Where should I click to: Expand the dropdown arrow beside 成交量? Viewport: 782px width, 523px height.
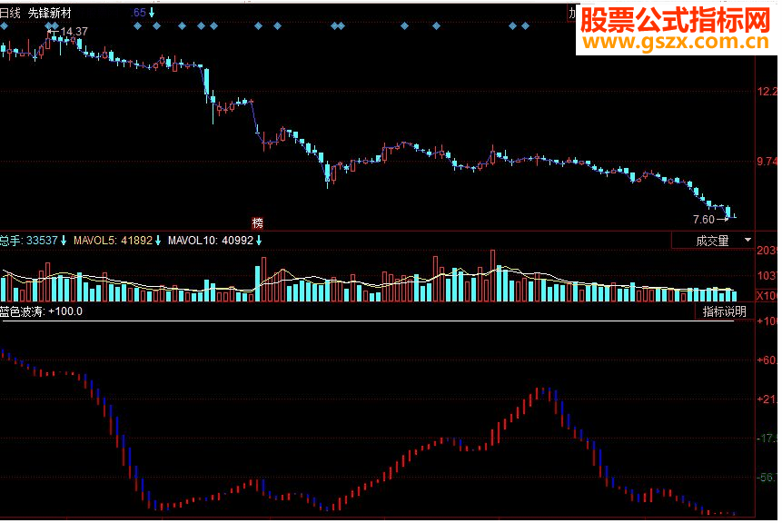pyautogui.click(x=747, y=241)
